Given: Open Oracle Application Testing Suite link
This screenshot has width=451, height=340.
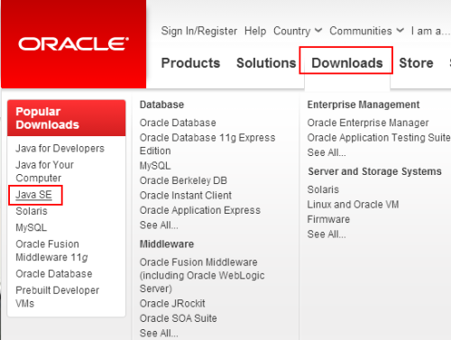Looking at the screenshot, I should point(379,137).
